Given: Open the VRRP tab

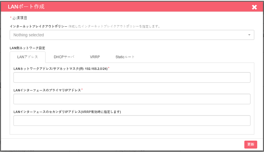Looking at the screenshot, I should point(95,57).
